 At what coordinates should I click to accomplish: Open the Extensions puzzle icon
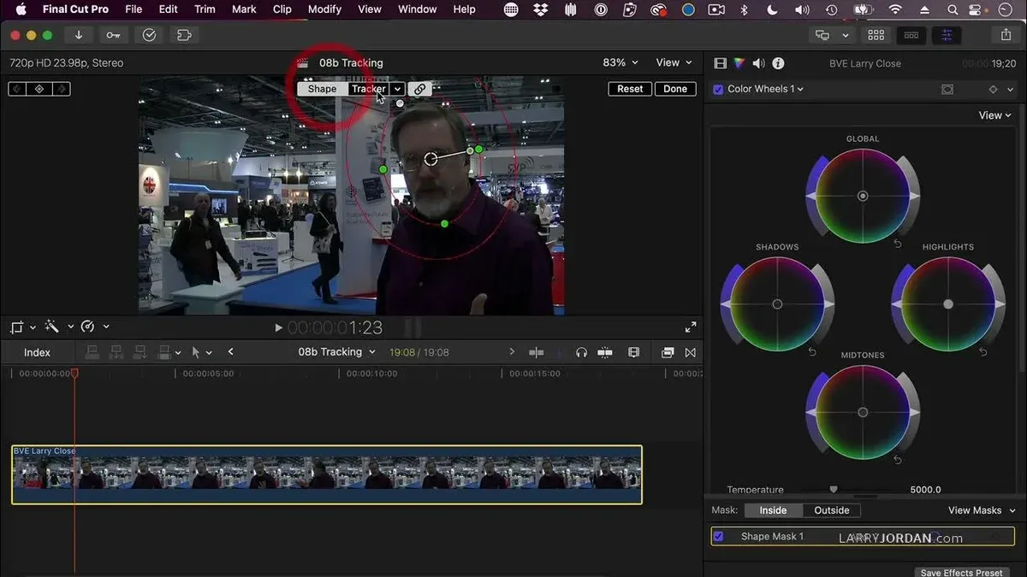pos(183,35)
